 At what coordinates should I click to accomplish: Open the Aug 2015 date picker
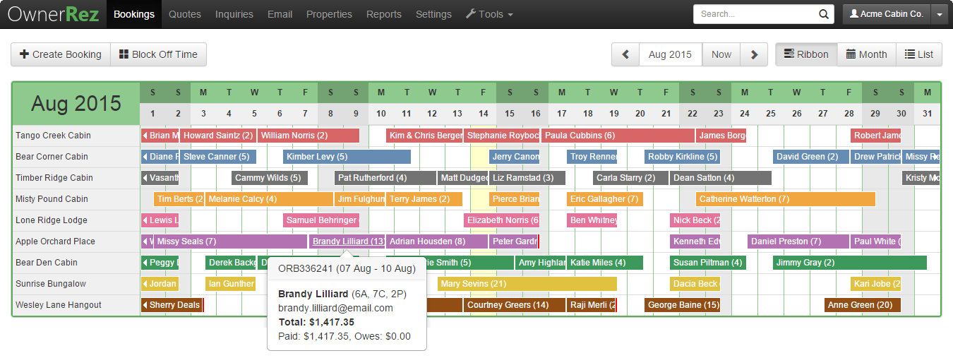coord(670,54)
